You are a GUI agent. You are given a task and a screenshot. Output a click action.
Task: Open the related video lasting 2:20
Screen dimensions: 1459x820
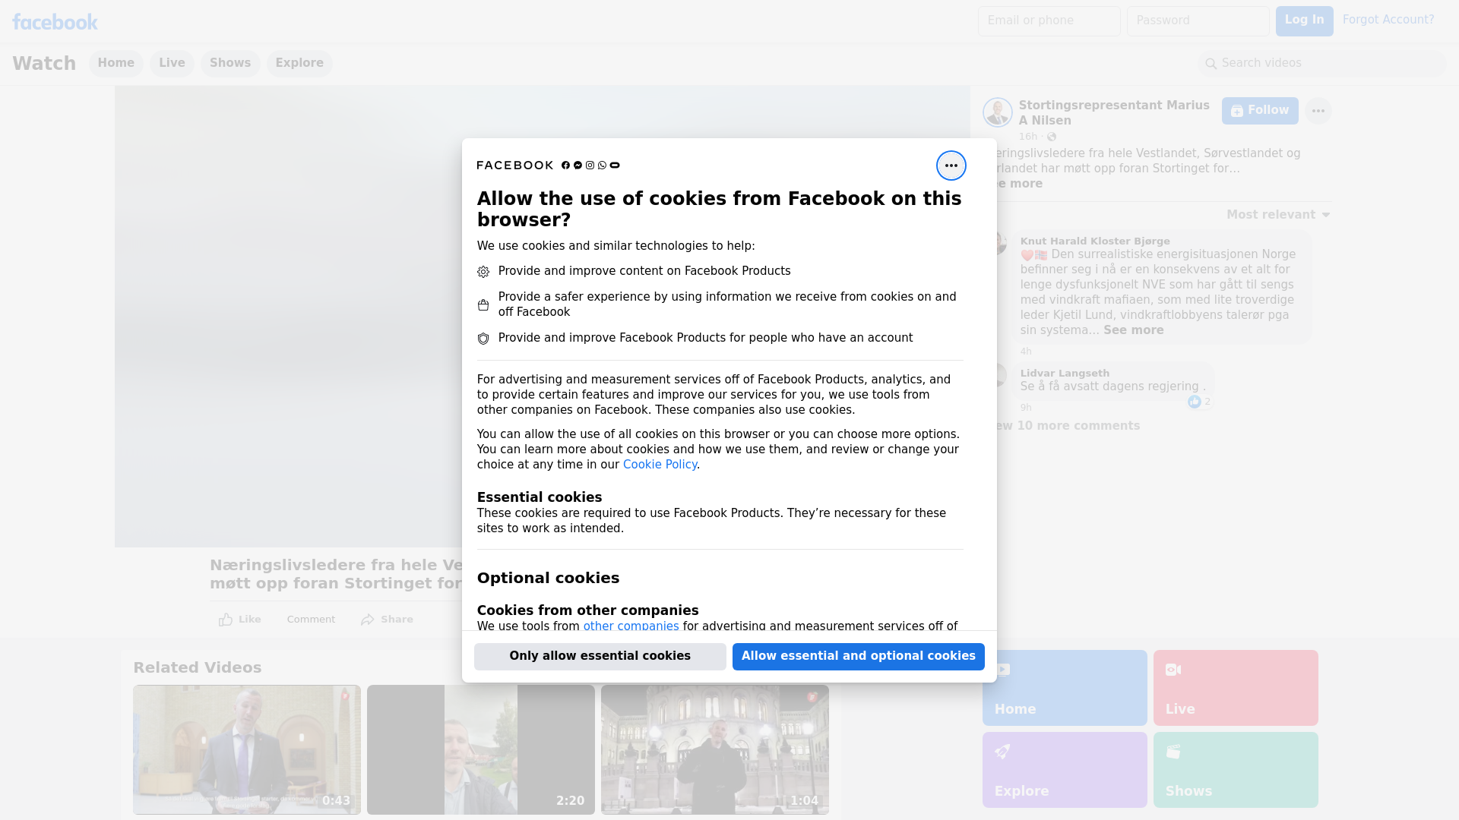pyautogui.click(x=480, y=749)
